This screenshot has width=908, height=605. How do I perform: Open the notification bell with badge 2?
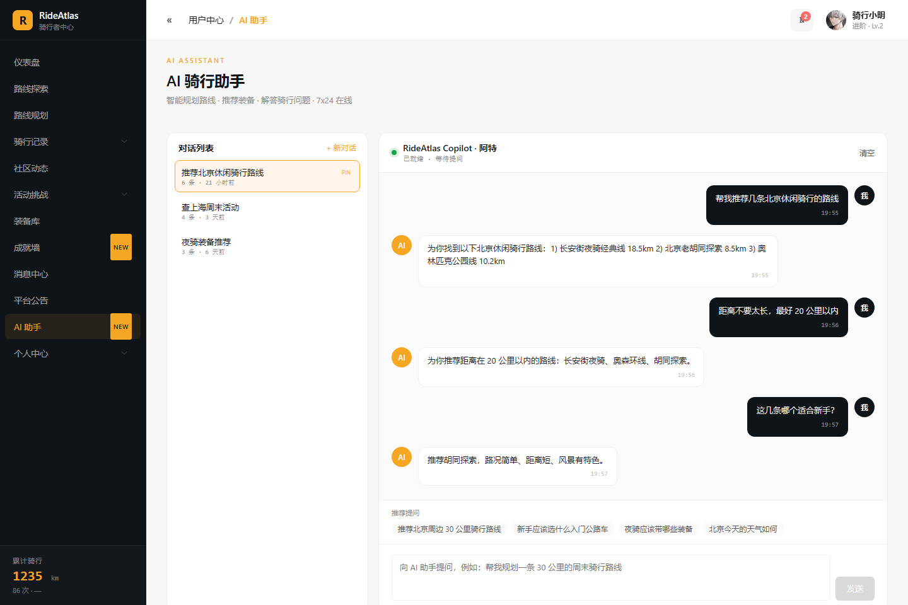[802, 20]
